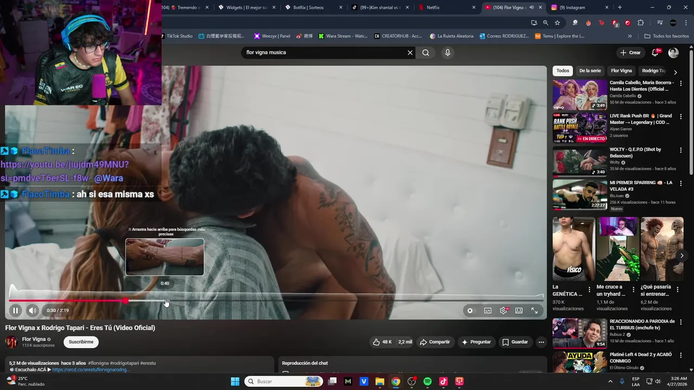Show more filter chips with right arrow
The image size is (694, 390).
coord(675,71)
